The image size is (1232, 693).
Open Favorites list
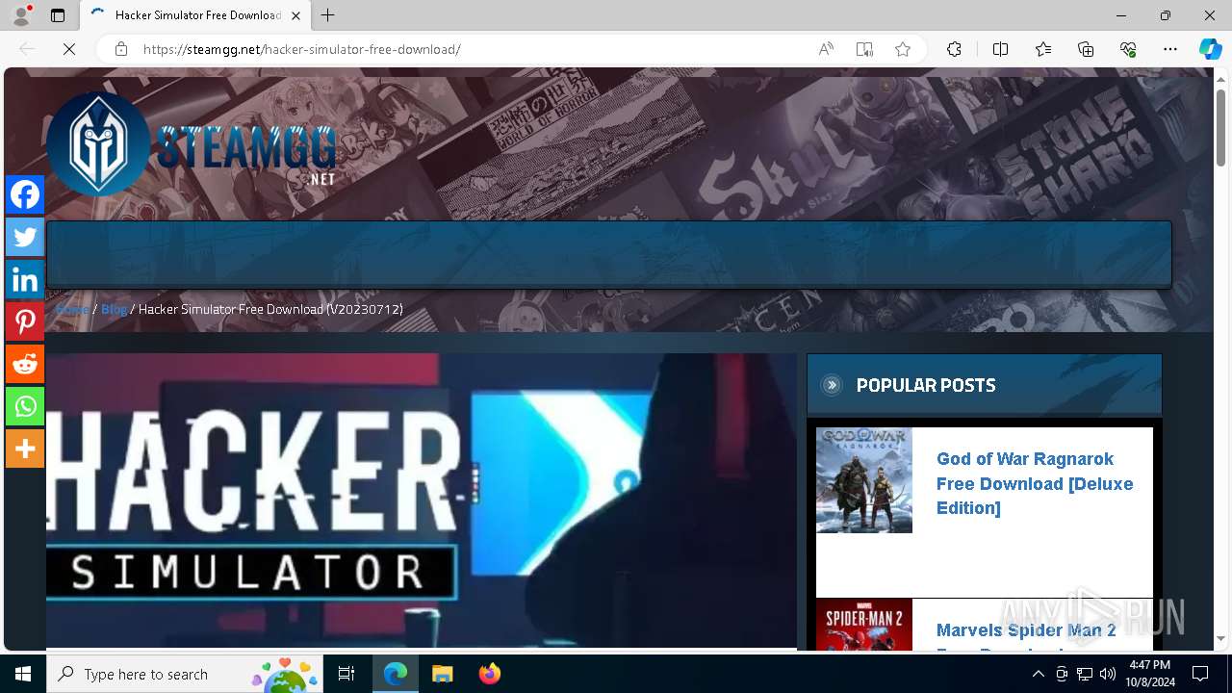[1043, 49]
